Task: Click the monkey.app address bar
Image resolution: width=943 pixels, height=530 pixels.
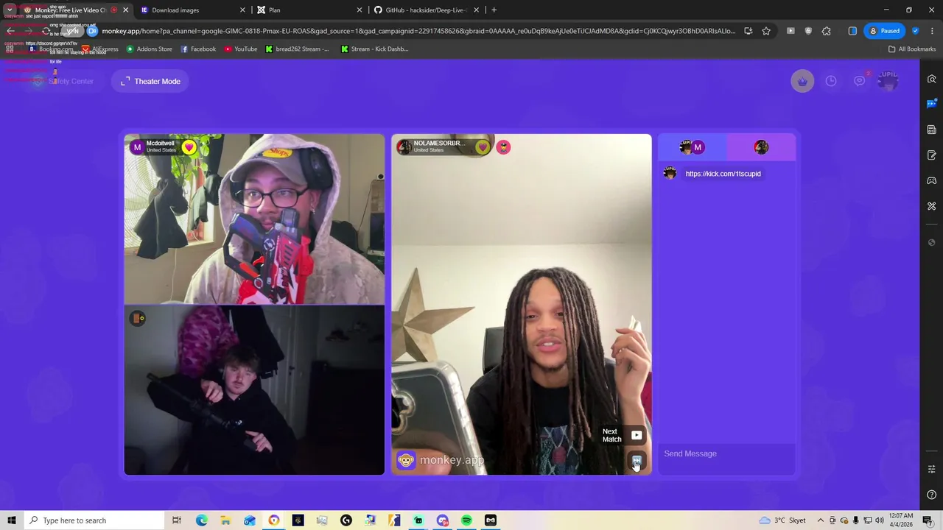Action: 418,31
